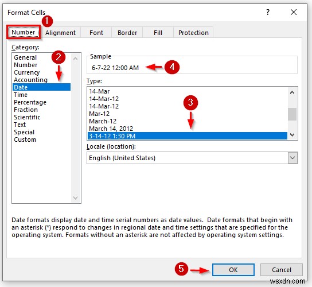This screenshot has height=287, width=312.
Task: Close the Format Cells dialog
Action: 294,12
